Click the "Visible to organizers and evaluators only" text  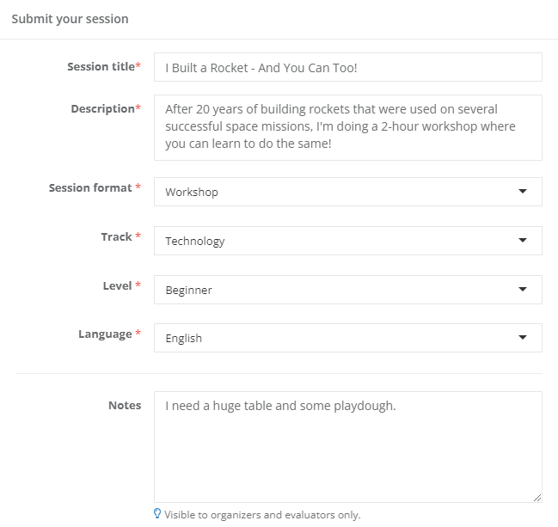tap(262, 515)
